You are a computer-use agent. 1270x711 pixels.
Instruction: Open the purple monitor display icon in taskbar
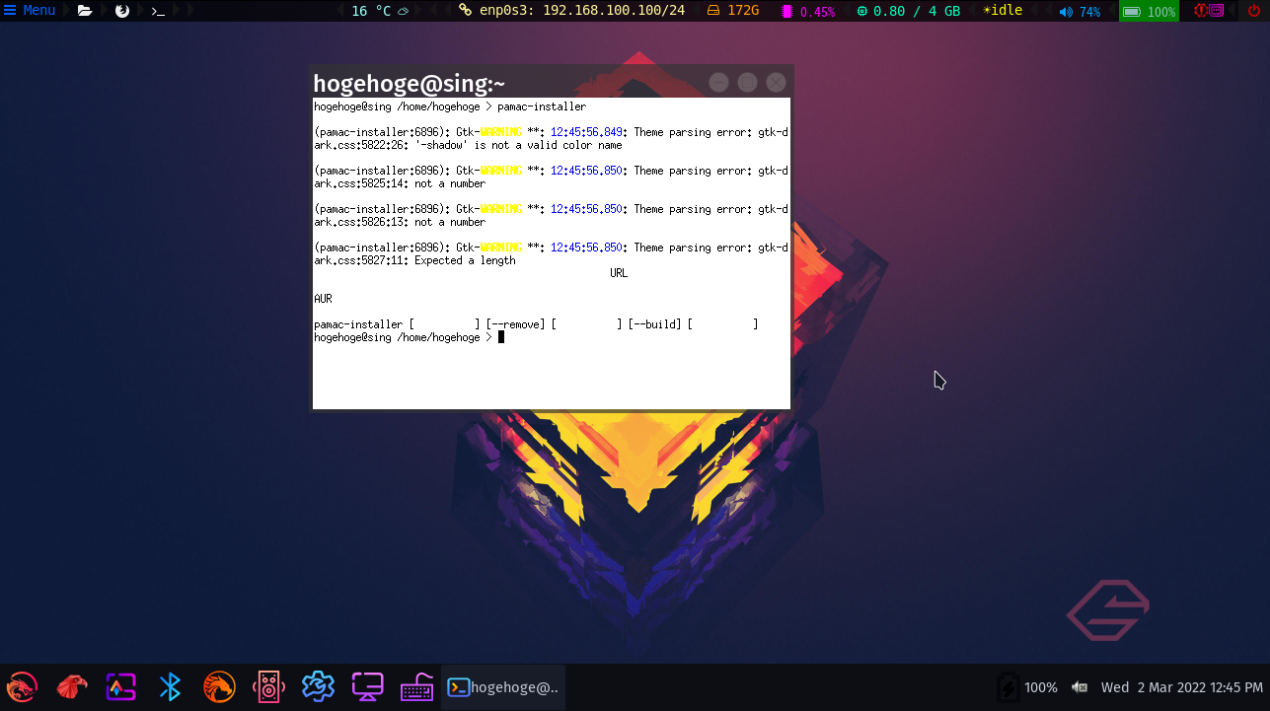point(367,686)
